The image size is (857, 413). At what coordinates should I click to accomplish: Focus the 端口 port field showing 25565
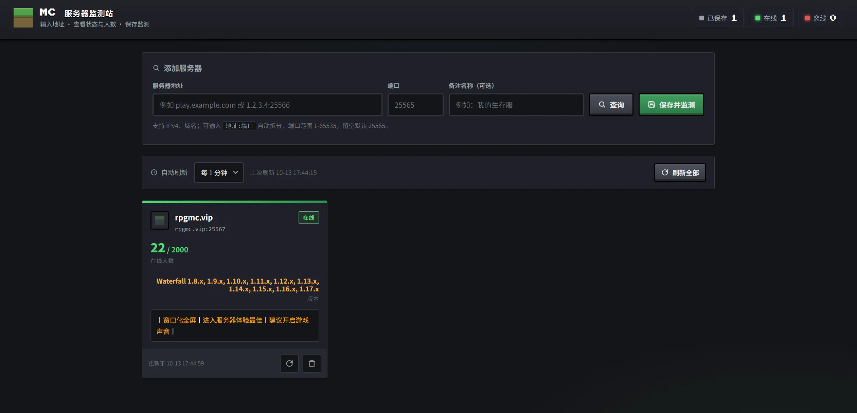tap(415, 105)
